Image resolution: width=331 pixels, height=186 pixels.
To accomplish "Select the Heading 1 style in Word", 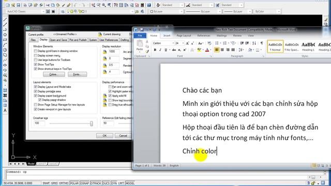I will tap(308, 47).
